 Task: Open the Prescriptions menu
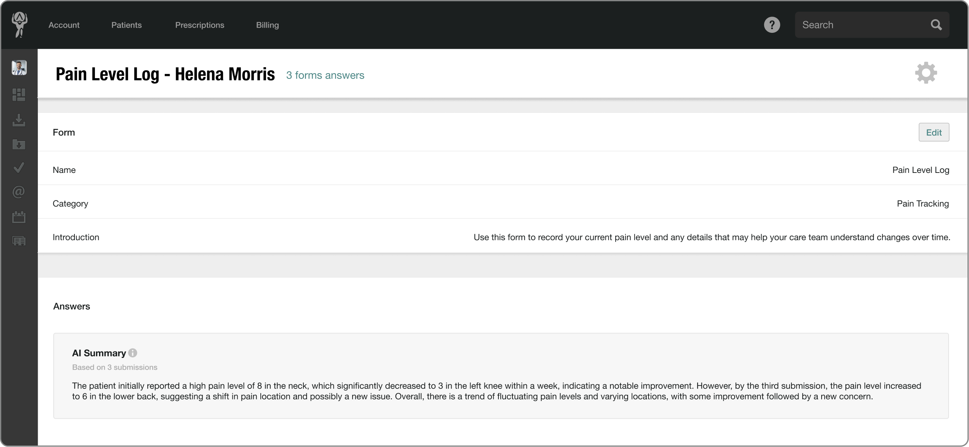[x=200, y=25]
